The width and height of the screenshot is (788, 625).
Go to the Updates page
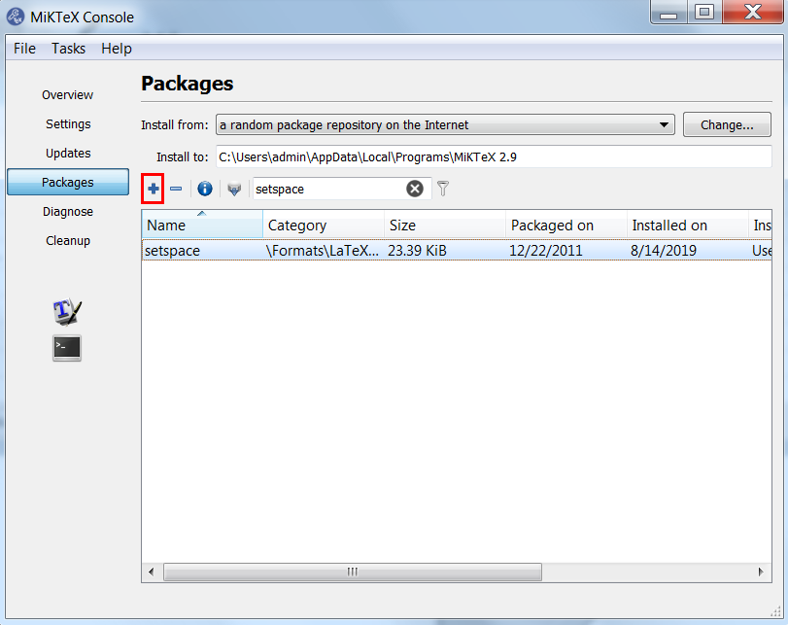click(68, 154)
